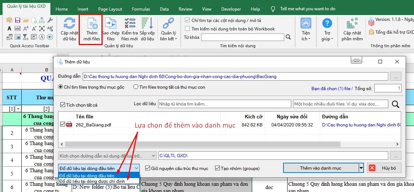Open the Sao chép files tool
Screen dimensions: 414x192
(x=111, y=23)
